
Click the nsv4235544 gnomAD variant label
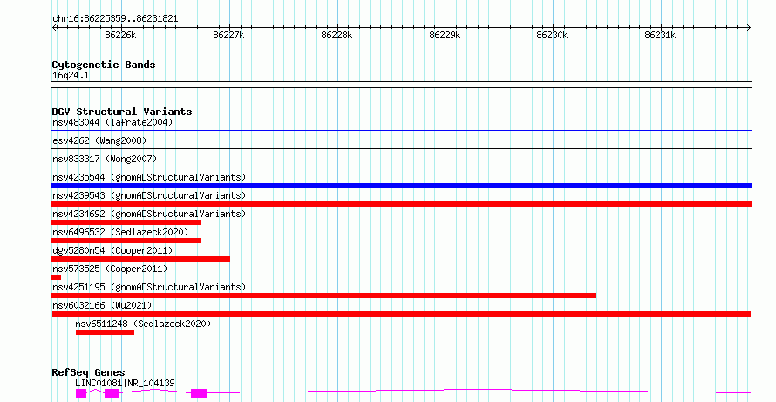149,177
